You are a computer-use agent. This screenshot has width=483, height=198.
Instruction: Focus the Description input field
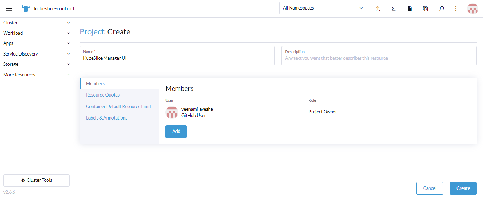point(379,56)
